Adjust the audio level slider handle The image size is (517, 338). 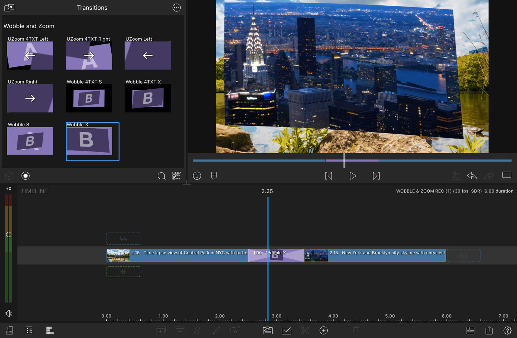click(x=9, y=235)
